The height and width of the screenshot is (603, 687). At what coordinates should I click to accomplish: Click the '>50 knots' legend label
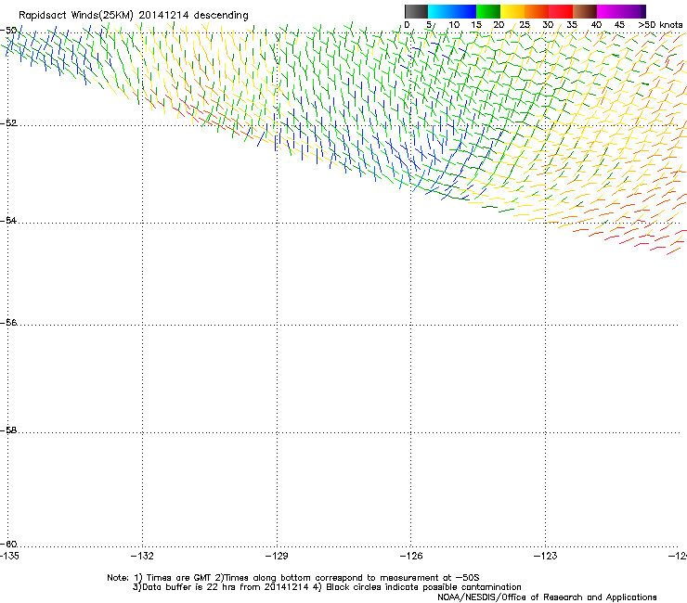(660, 25)
